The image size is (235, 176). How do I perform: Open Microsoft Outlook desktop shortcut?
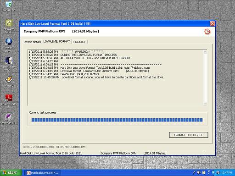[9, 26]
